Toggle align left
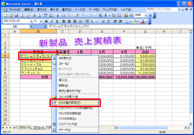Image resolution: width=194 pixels, height=135 pixels. pyautogui.click(x=64, y=22)
